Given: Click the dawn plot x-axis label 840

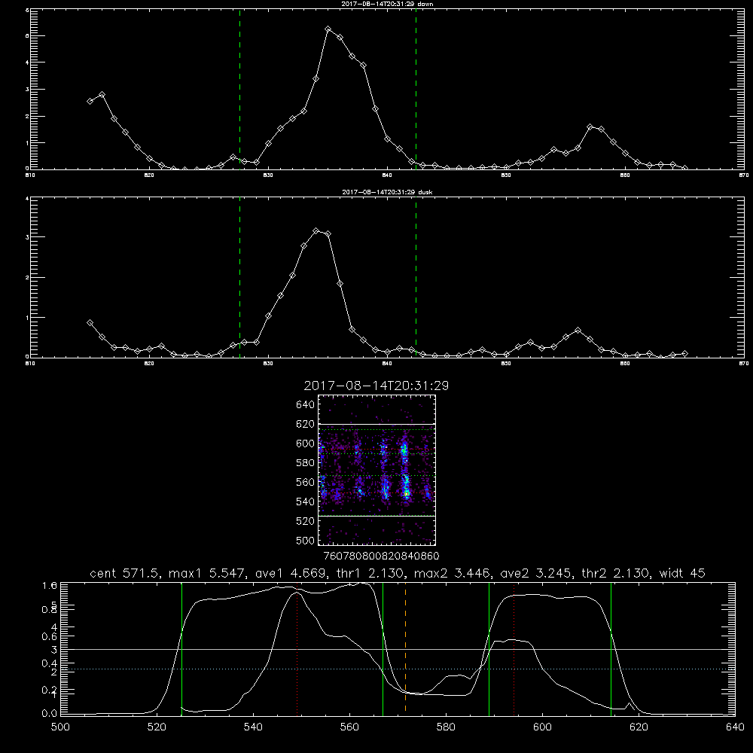Looking at the screenshot, I should (x=388, y=175).
